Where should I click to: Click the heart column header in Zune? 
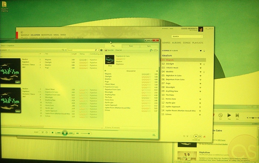(201, 51)
